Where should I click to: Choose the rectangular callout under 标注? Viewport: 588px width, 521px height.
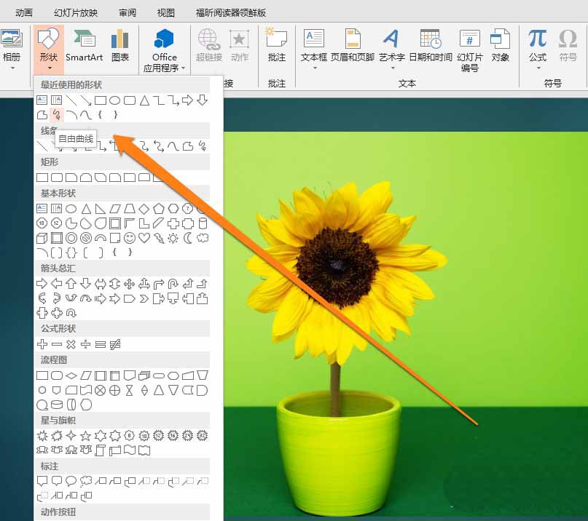(x=42, y=481)
